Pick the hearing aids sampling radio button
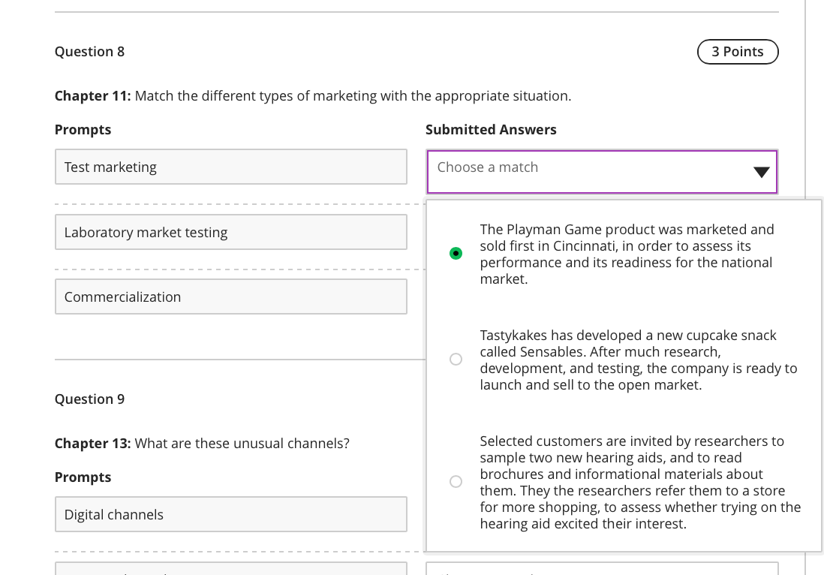 pos(456,481)
